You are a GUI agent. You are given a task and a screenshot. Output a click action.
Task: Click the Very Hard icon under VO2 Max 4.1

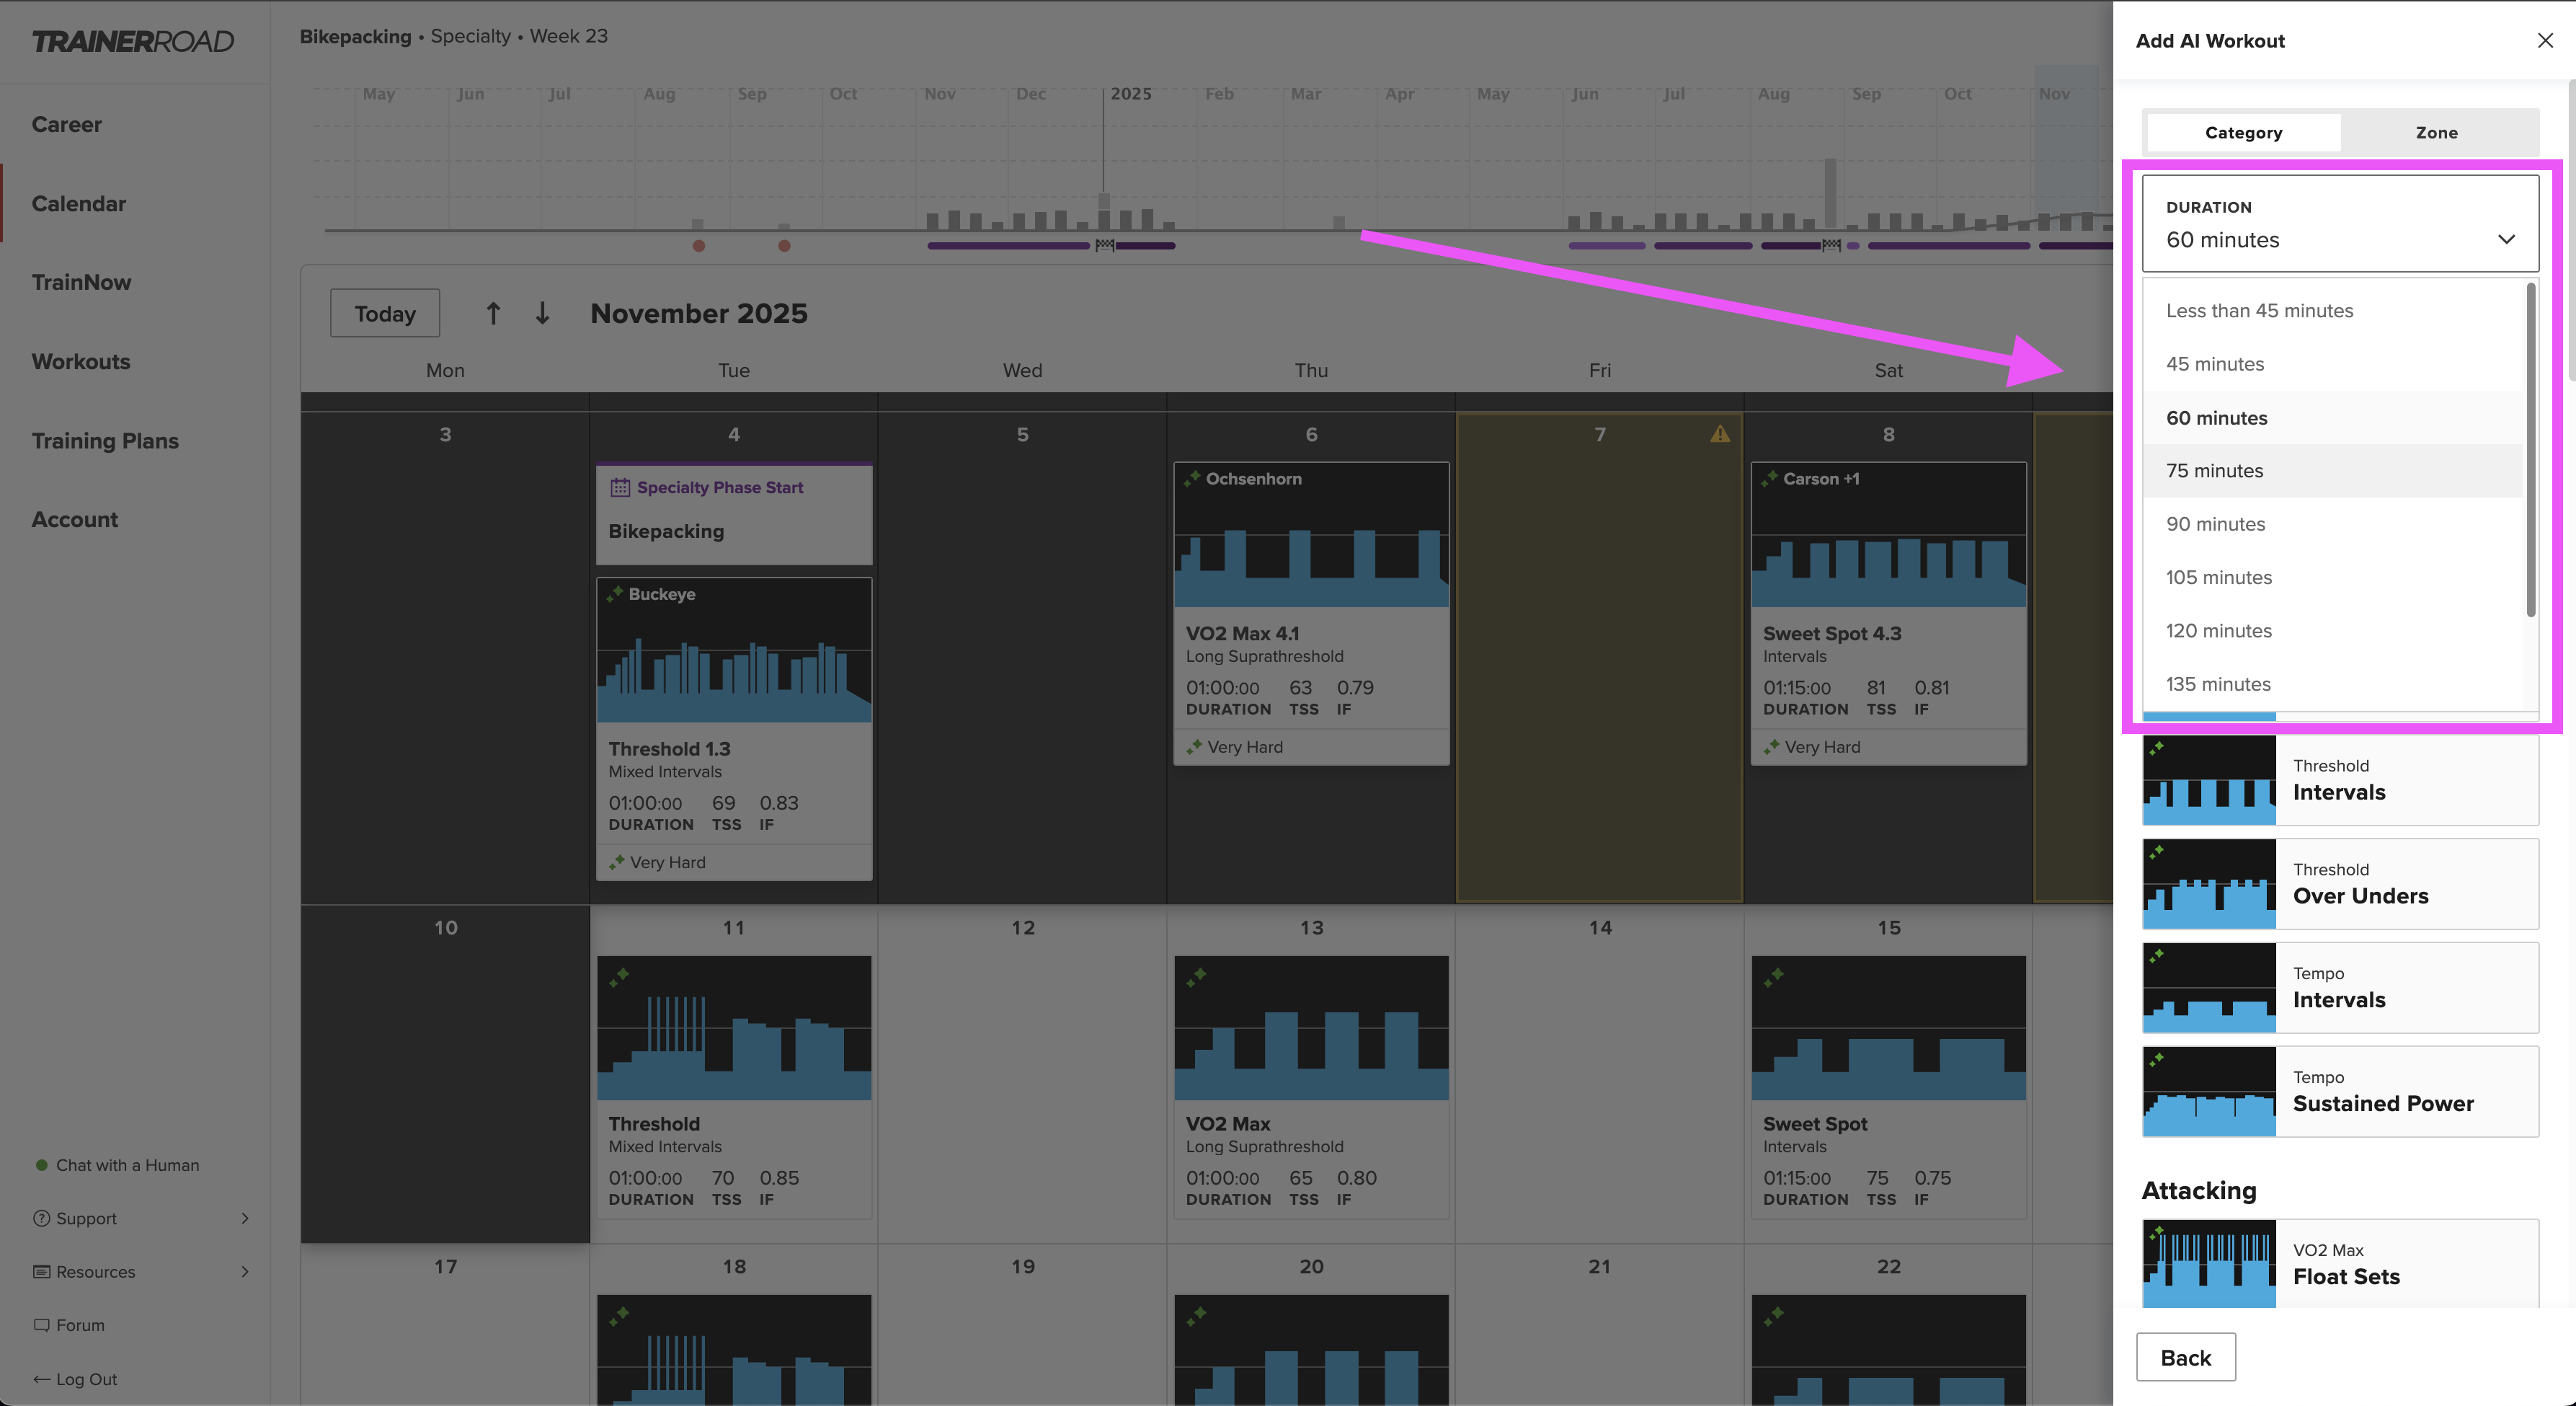[x=1194, y=746]
